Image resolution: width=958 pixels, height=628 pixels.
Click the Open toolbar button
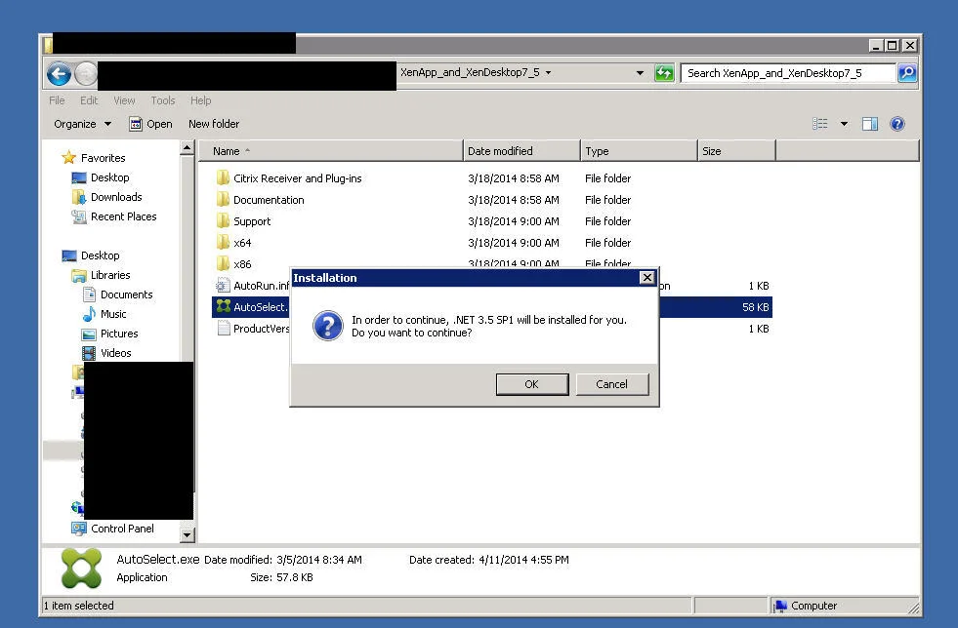click(x=151, y=124)
